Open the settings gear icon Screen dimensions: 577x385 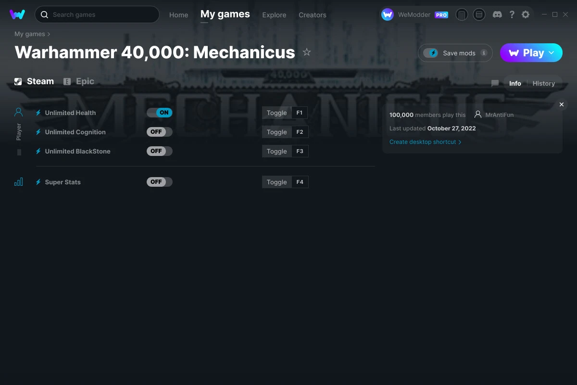526,14
